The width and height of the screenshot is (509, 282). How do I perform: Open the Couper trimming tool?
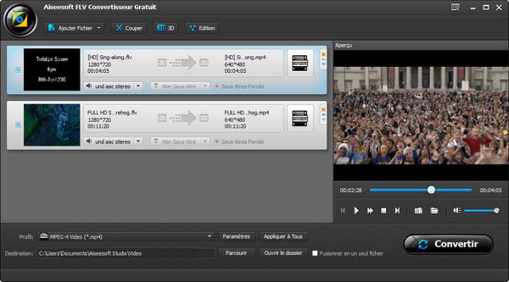[x=129, y=28]
